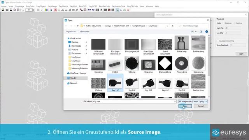Image resolution: width=249 pixels, height=140 pixels.
Task: Click the italic I toolbar icon
Action: 42,10
